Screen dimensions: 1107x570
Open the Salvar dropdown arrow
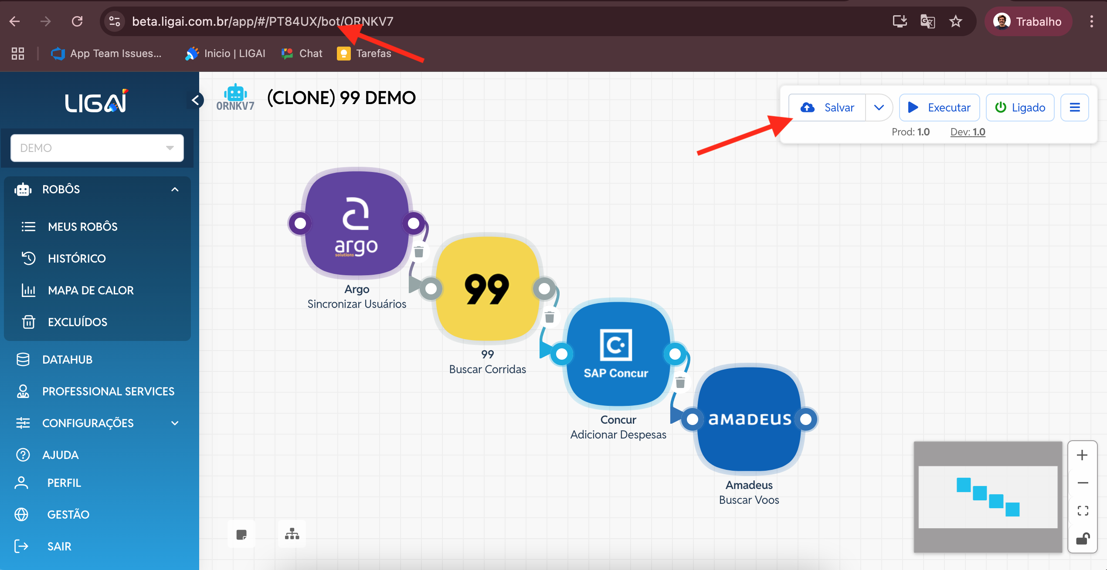(879, 108)
